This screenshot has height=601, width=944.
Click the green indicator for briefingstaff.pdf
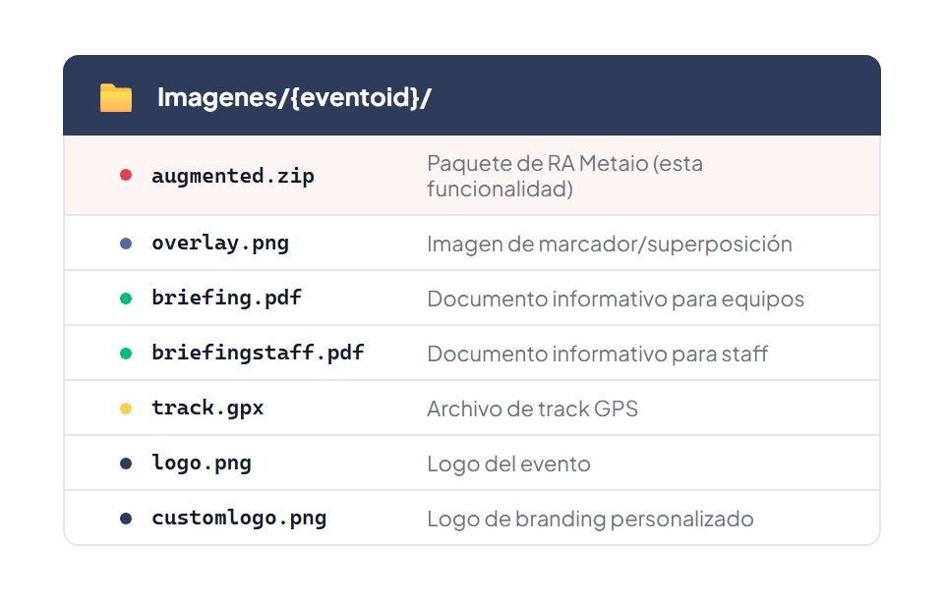pos(122,353)
